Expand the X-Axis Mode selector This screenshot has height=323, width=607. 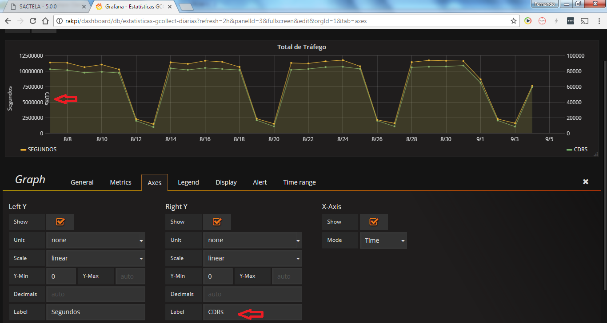(383, 240)
